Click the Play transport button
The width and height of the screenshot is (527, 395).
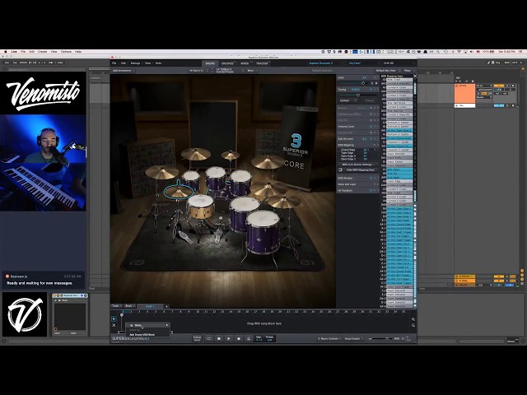pyautogui.click(x=229, y=338)
